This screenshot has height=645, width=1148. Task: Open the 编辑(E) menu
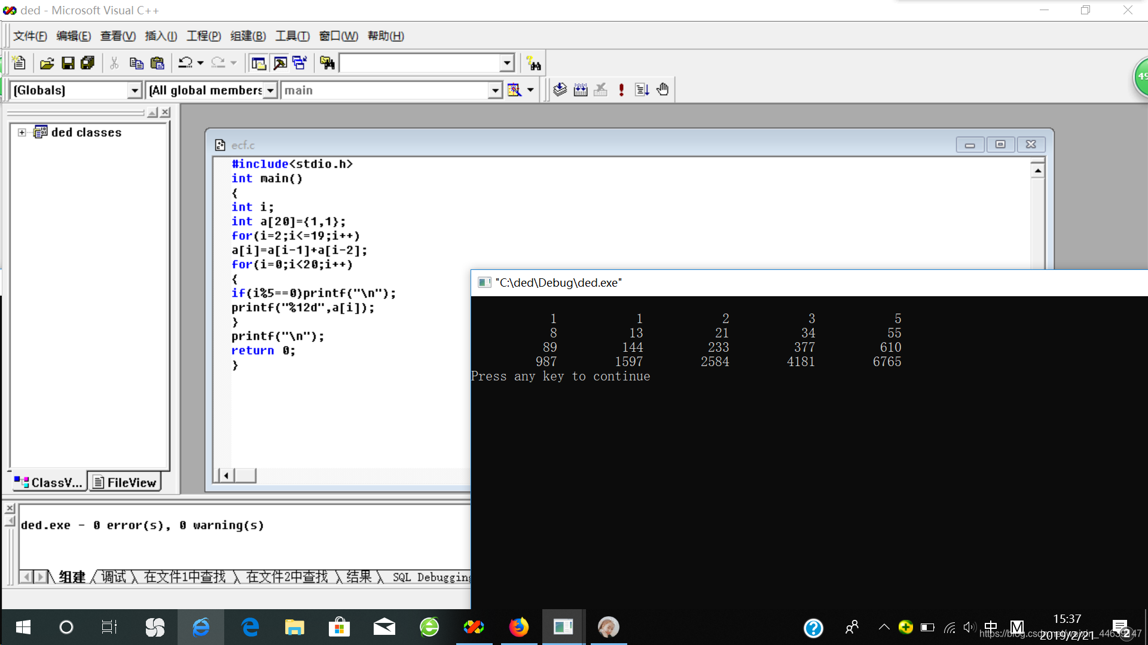point(74,36)
